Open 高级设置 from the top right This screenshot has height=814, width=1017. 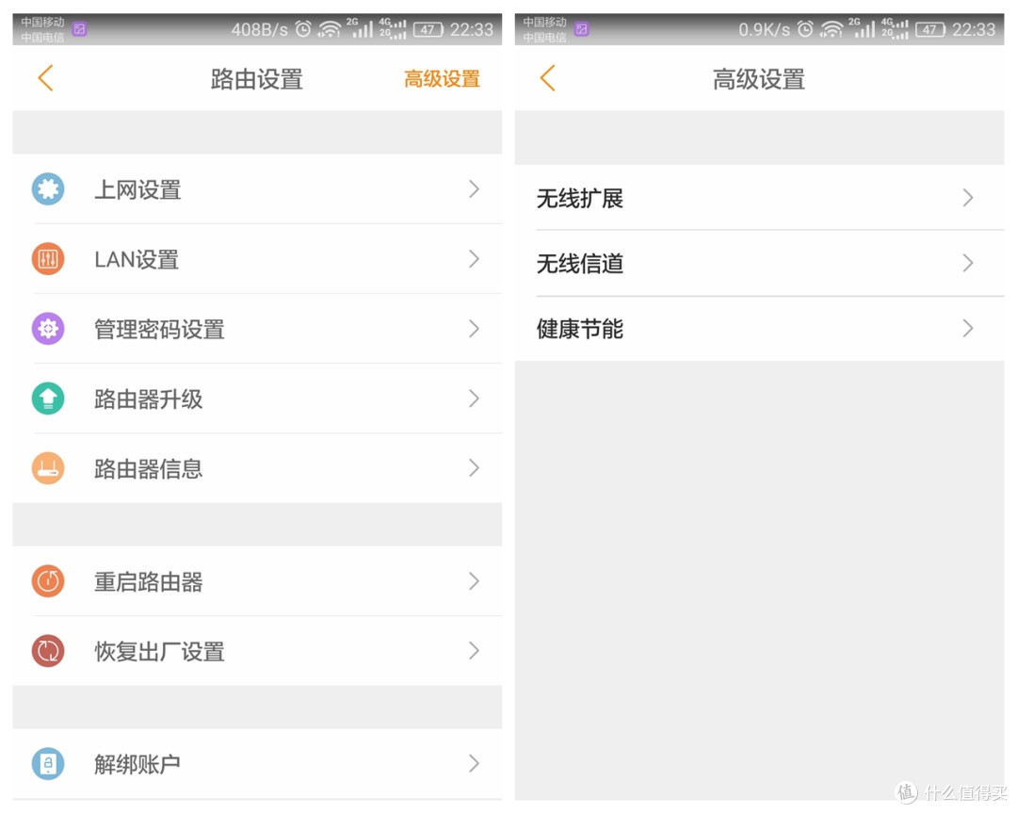tap(442, 79)
